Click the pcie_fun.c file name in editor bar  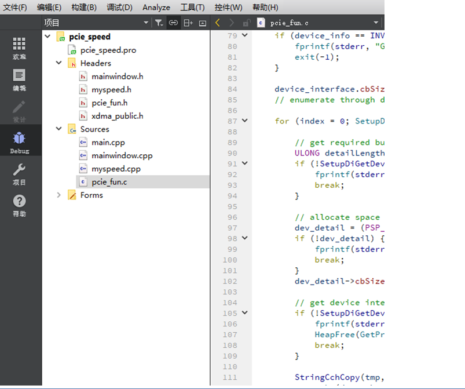pos(289,23)
